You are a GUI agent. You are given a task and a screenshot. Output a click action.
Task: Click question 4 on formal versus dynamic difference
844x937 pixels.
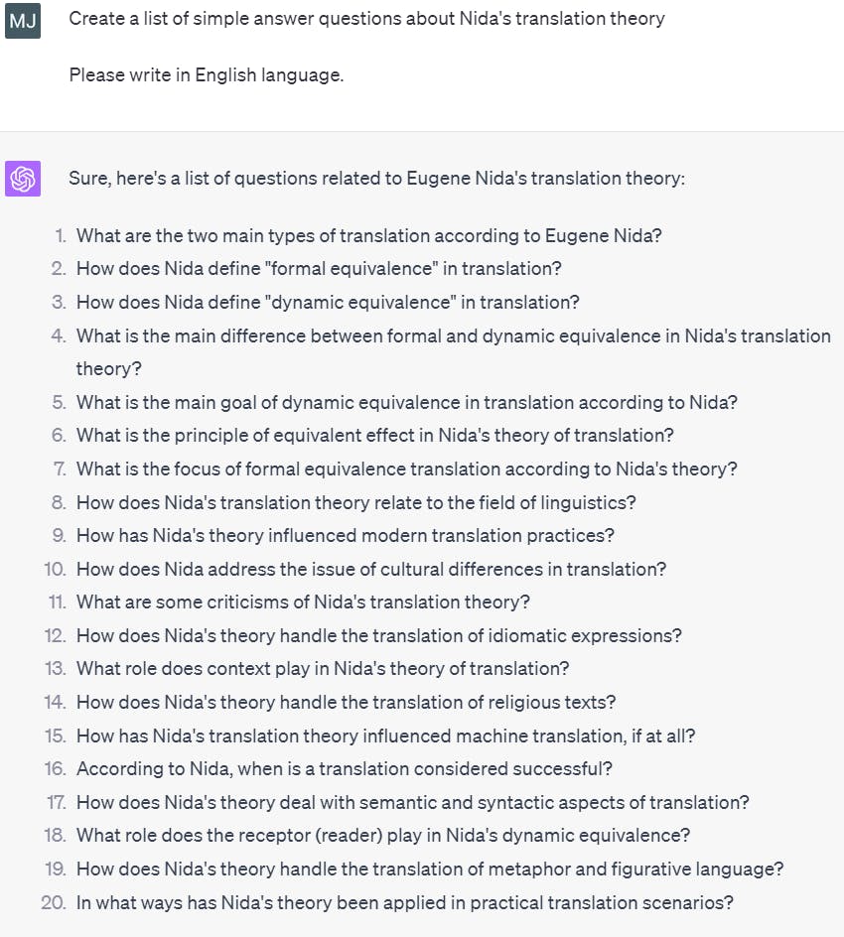453,352
